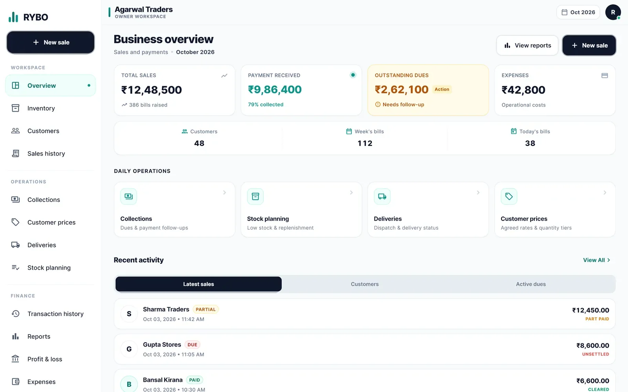Viewport: 628px width, 392px height.
Task: Click the header New sale button
Action: click(589, 45)
